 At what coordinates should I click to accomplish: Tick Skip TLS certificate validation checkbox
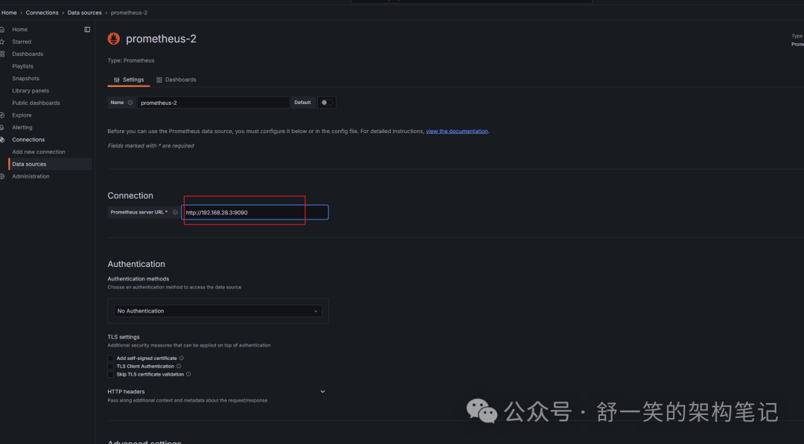111,374
